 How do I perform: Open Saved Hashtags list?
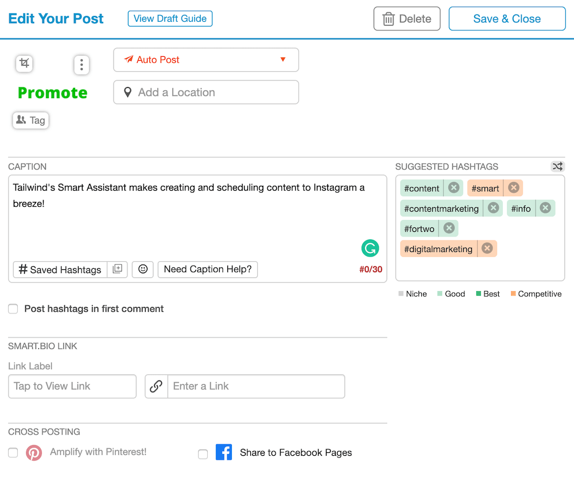[60, 269]
